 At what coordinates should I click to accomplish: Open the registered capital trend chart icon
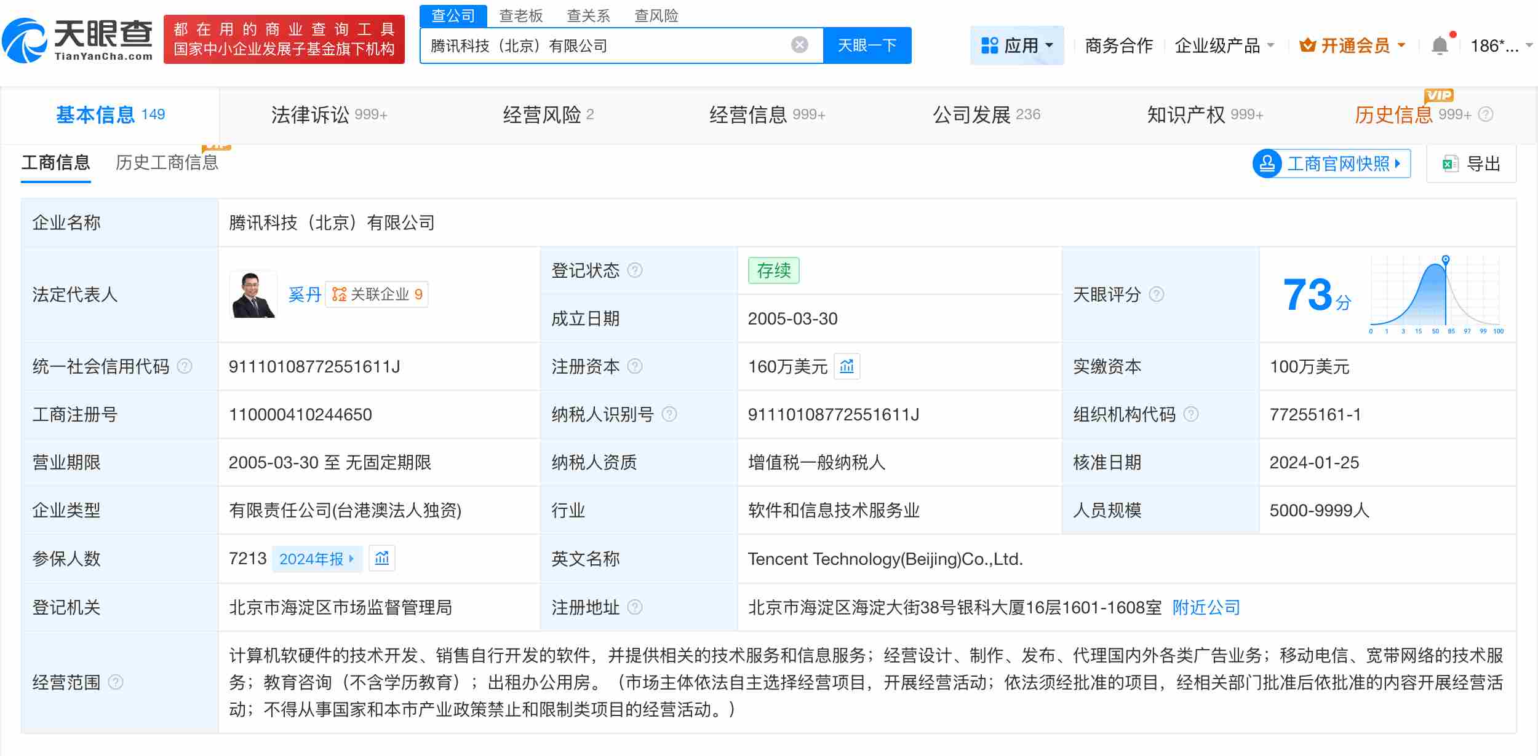[847, 366]
